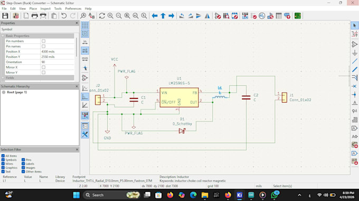Close the Properties panel

[x=77, y=23]
